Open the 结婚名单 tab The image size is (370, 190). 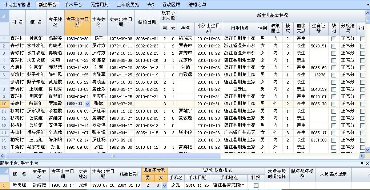(197, 5)
